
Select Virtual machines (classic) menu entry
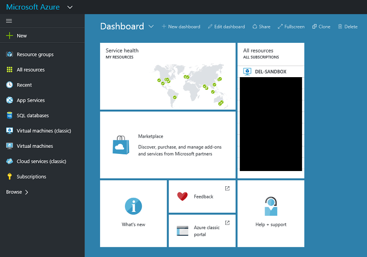(x=44, y=131)
